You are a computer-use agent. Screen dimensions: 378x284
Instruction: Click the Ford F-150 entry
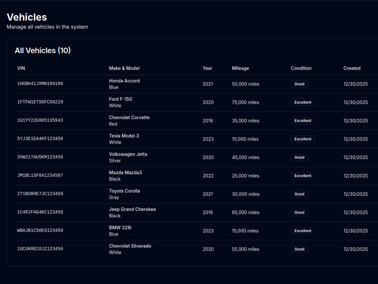[x=121, y=99]
